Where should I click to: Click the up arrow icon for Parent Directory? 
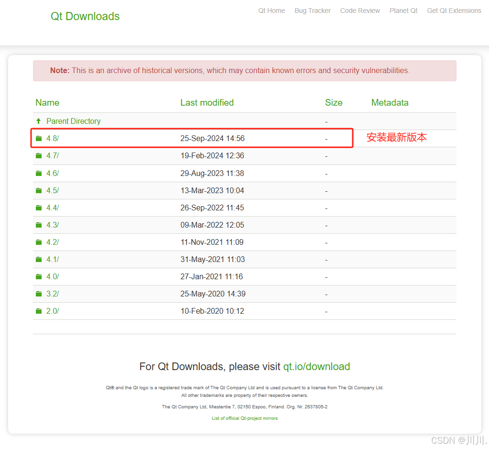tap(39, 121)
